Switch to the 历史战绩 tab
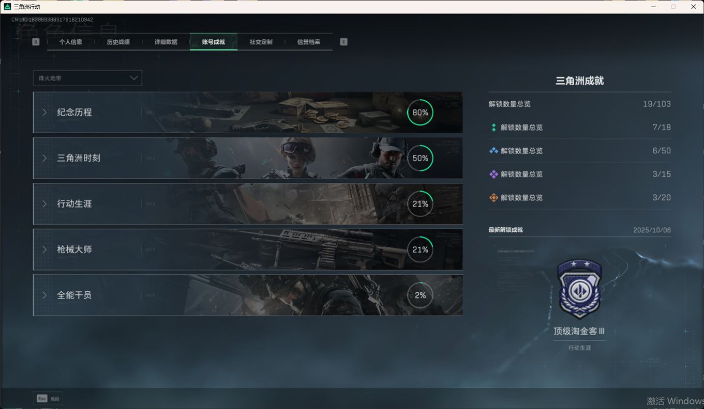Viewport: 704px width, 409px height. tap(118, 42)
